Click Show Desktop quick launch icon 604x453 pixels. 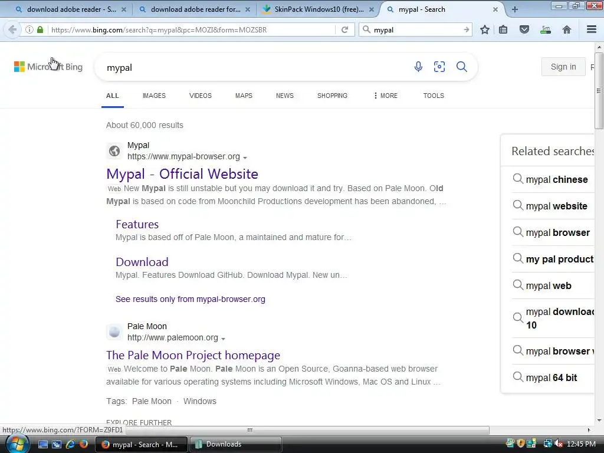coord(42,445)
